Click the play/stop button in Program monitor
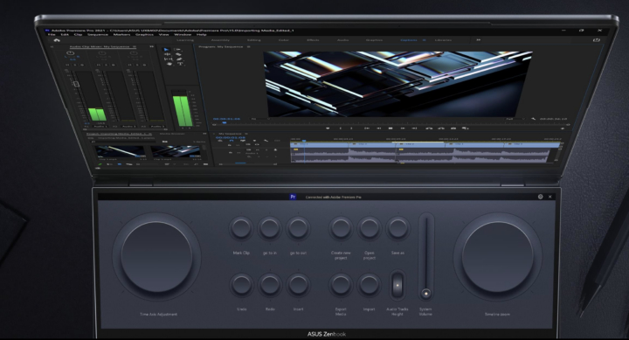This screenshot has width=629, height=340. click(391, 128)
